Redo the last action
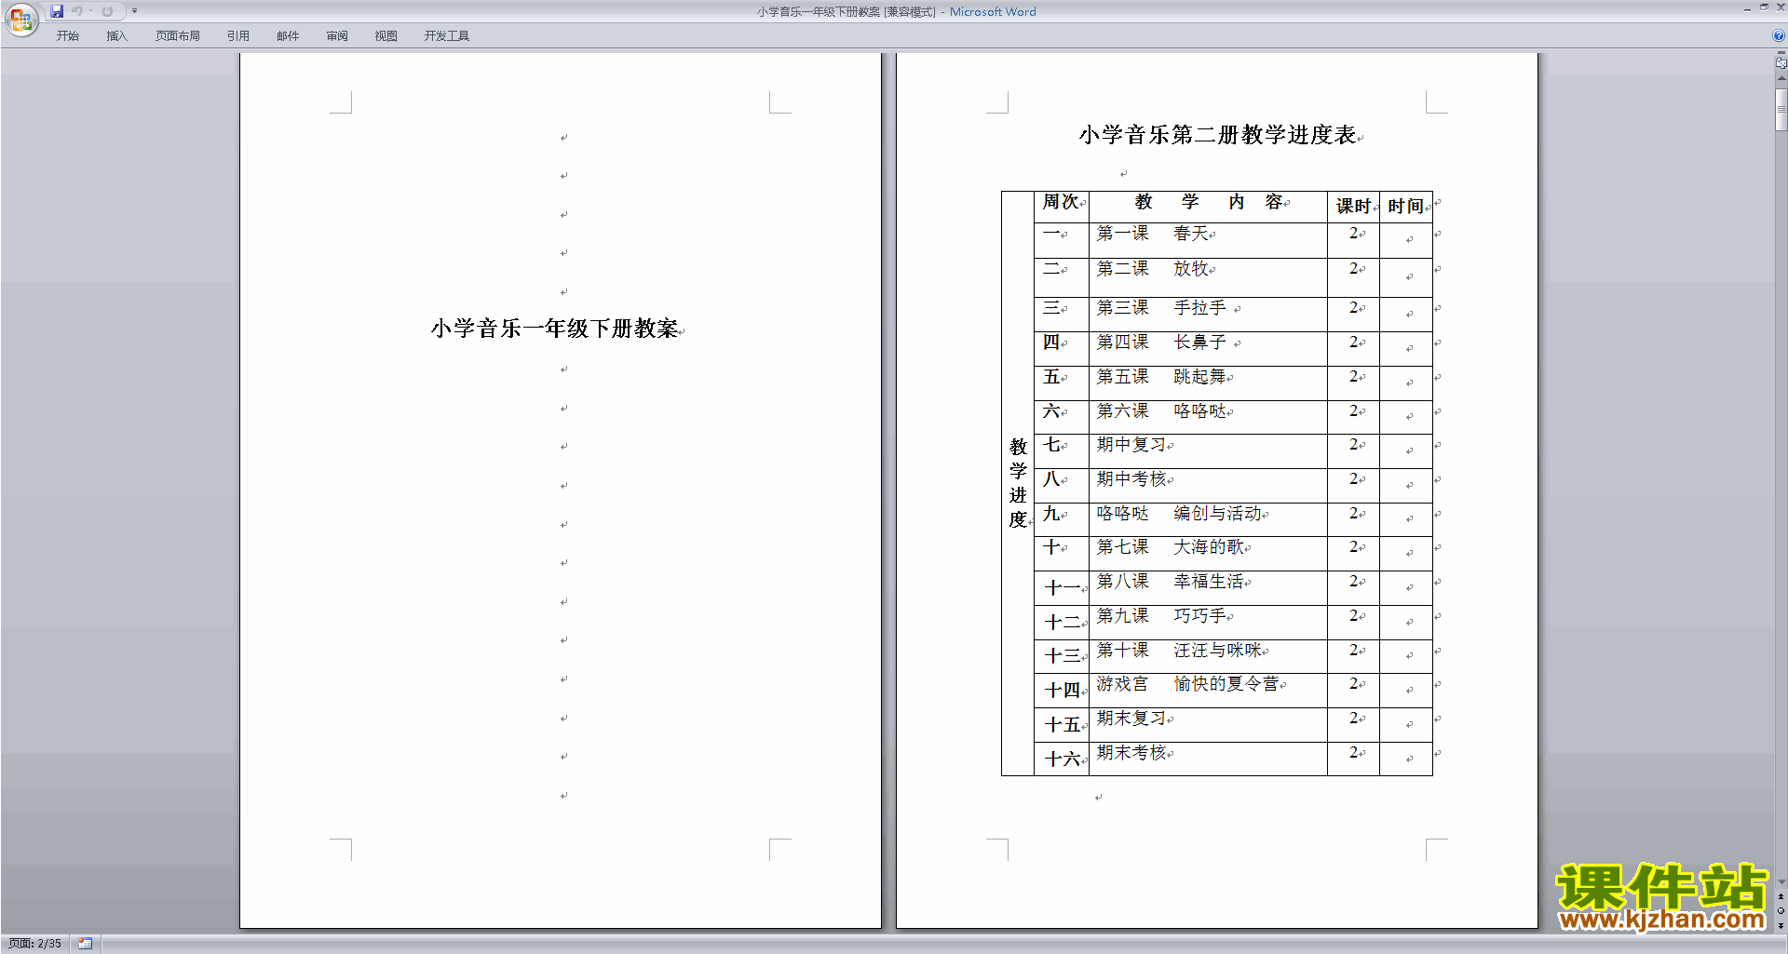Image resolution: width=1788 pixels, height=954 pixels. (x=107, y=11)
